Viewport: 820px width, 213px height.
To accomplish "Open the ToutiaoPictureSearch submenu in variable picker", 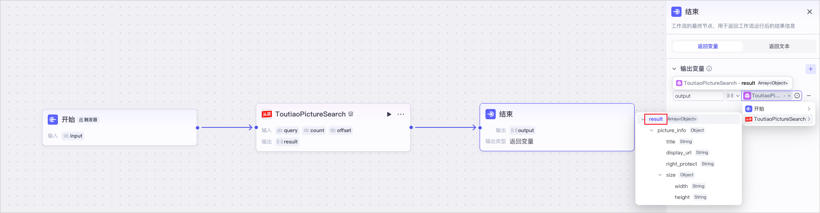I will tap(778, 119).
